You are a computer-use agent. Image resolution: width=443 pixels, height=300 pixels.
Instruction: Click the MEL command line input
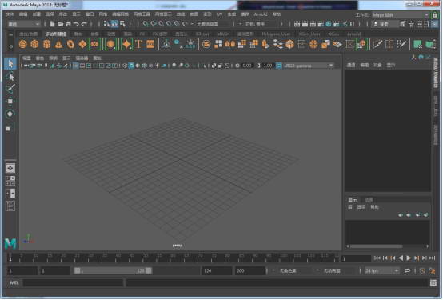tap(73, 282)
